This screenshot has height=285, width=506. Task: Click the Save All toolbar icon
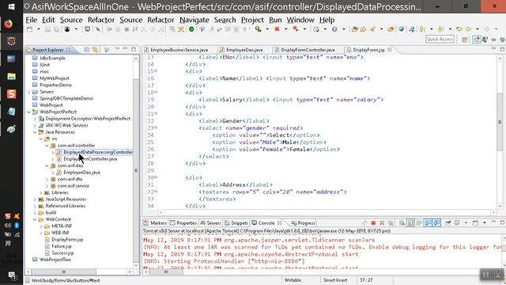pos(56,29)
